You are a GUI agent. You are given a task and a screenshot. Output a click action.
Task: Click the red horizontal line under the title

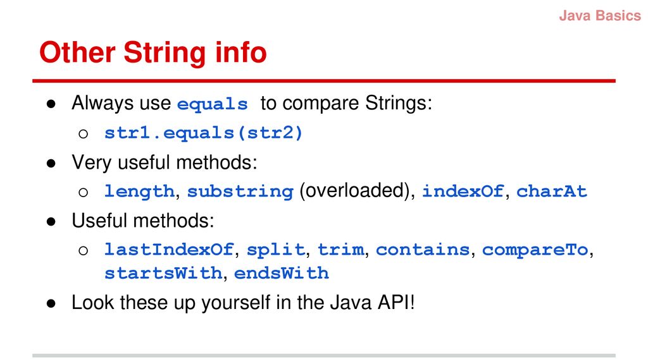click(x=324, y=81)
